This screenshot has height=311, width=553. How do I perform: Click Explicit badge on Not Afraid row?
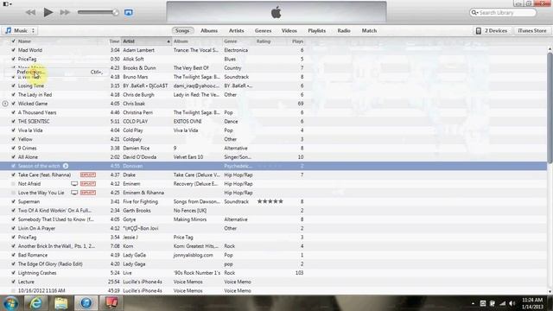point(88,184)
